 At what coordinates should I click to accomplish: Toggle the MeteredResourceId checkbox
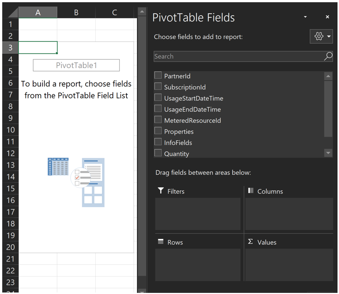pyautogui.click(x=158, y=120)
